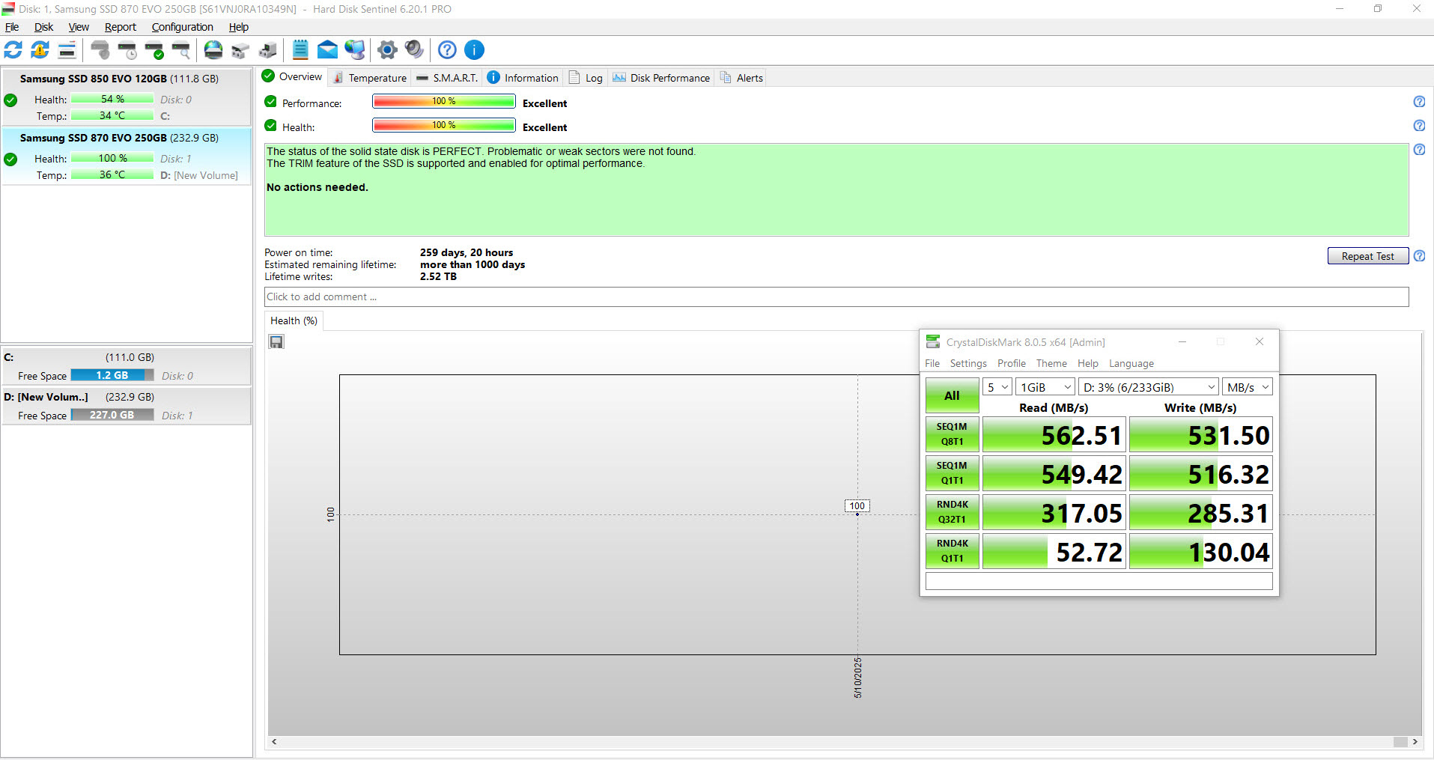The image size is (1434, 760).
Task: Open the View menu
Action: click(79, 27)
